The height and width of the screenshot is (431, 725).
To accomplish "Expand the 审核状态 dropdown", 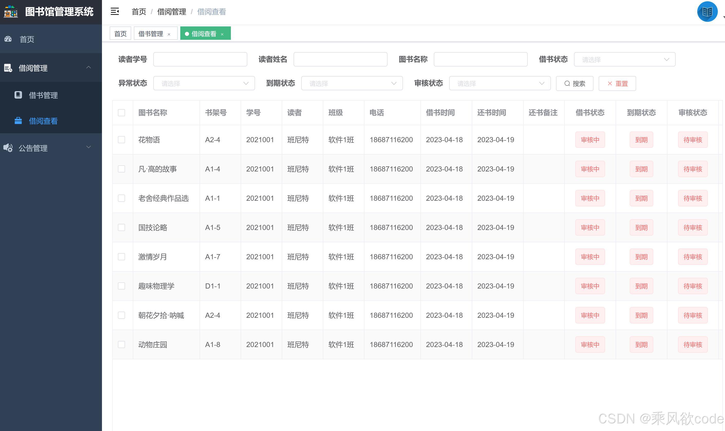I will pyautogui.click(x=500, y=83).
